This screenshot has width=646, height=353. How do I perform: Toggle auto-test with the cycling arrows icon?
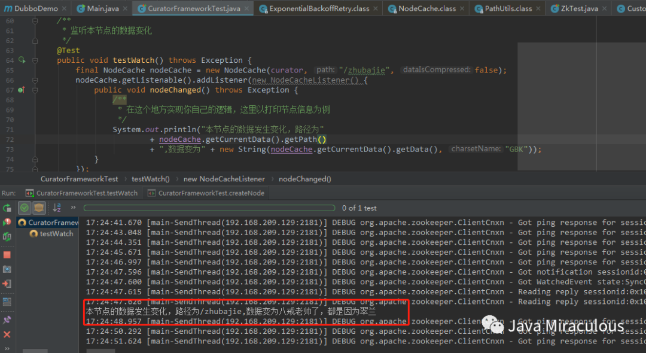pos(7,237)
